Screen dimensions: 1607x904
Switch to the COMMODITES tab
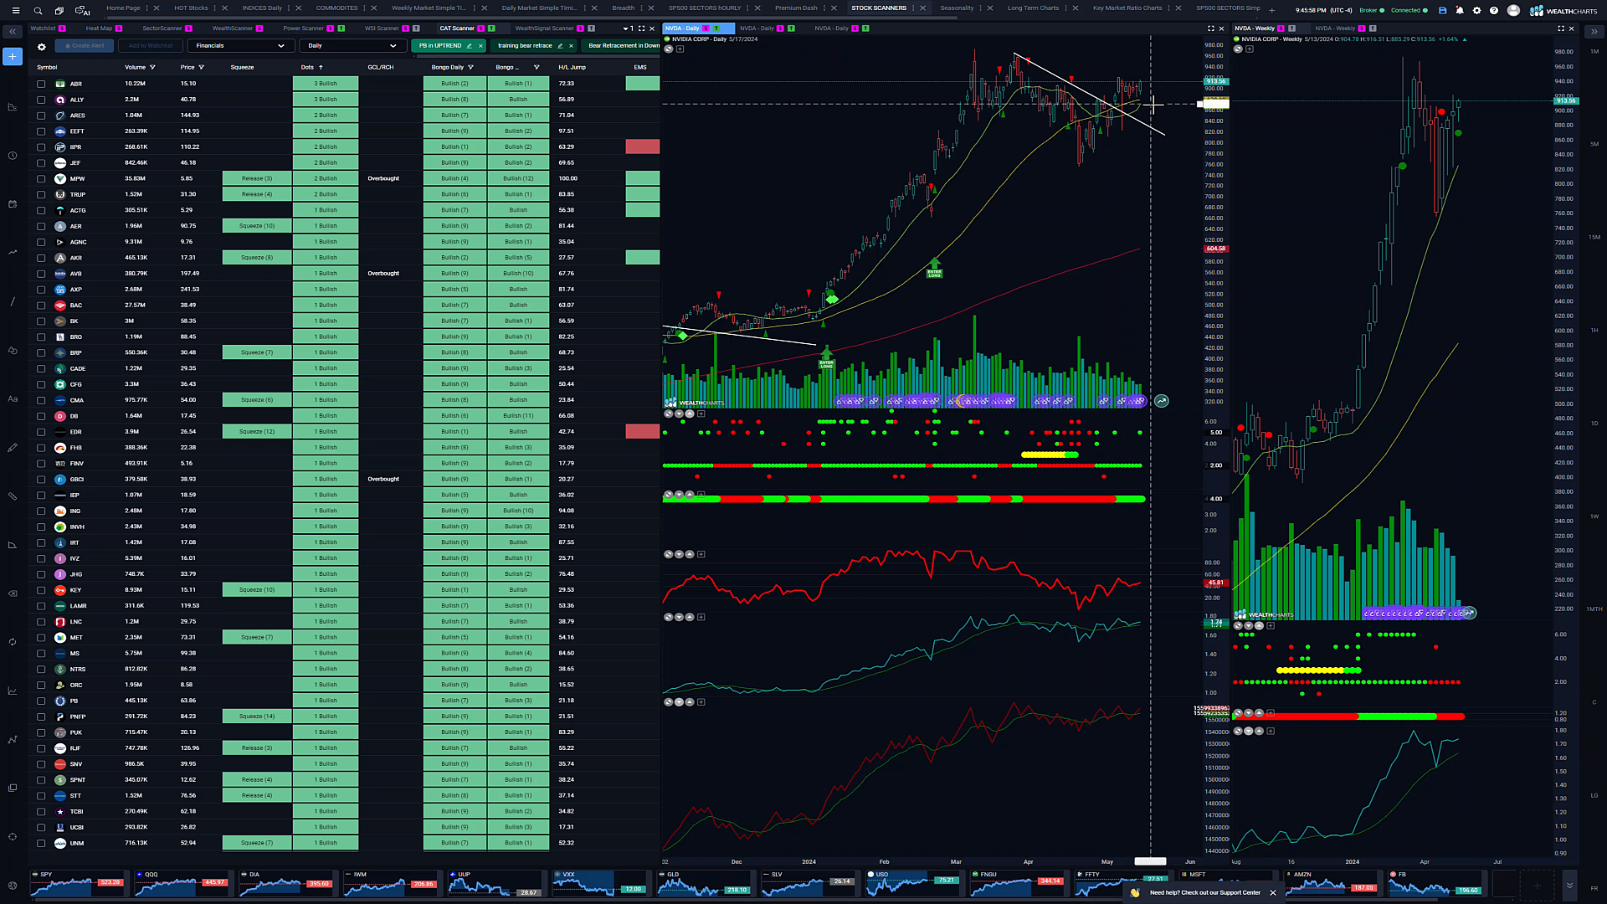(x=336, y=8)
